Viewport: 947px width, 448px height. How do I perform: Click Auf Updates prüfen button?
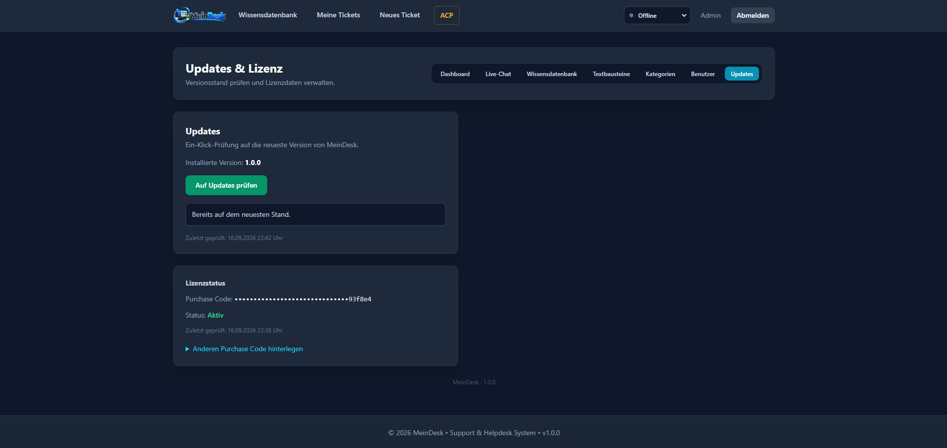click(226, 185)
